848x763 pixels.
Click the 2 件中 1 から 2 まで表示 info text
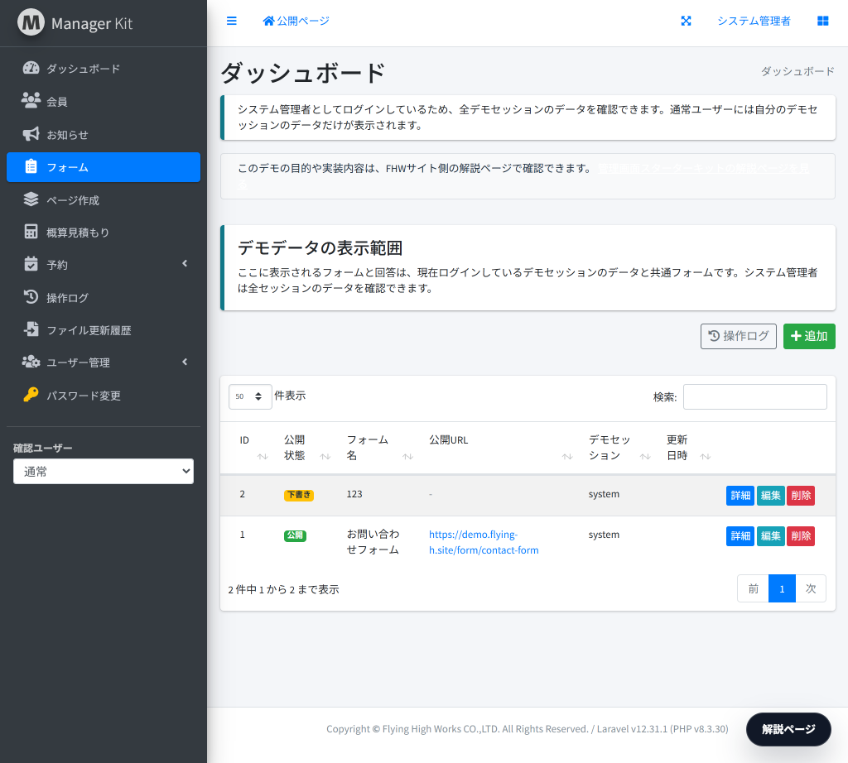(x=283, y=589)
